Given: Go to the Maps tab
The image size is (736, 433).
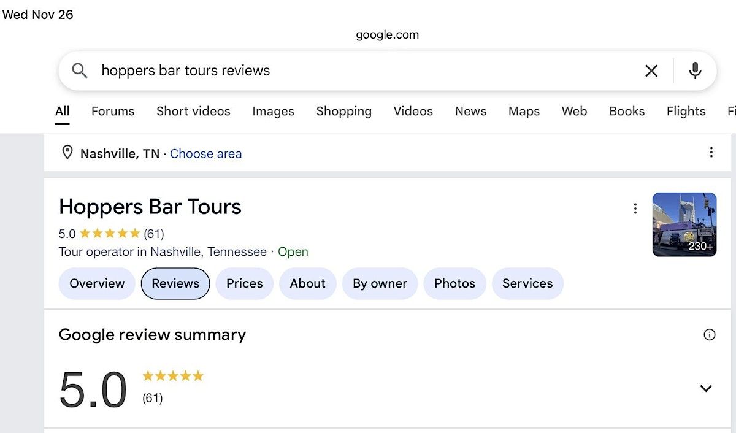Looking at the screenshot, I should click(x=524, y=111).
